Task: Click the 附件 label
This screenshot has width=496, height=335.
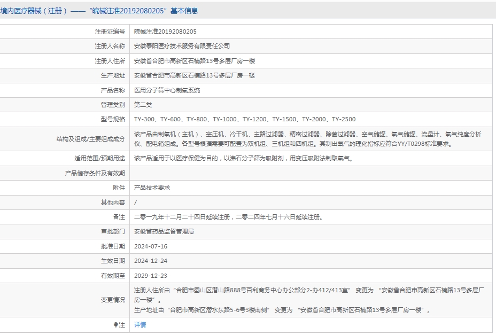Action: (119, 188)
